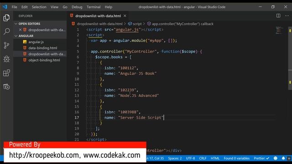Screen dimensions: 292x164
Task: Click the editor vertical scrollbar
Action: (x=290, y=58)
